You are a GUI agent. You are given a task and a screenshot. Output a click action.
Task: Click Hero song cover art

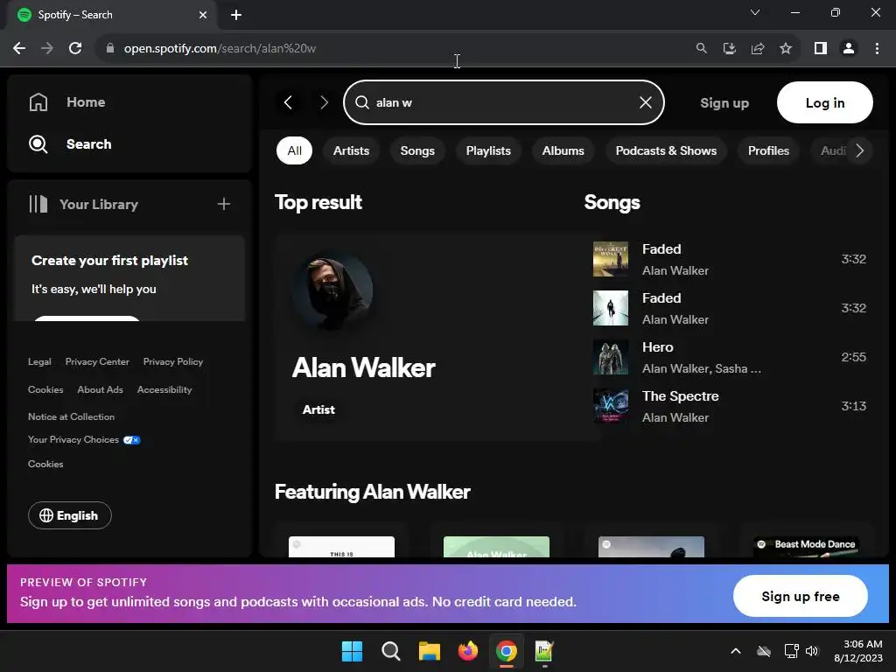click(x=610, y=357)
